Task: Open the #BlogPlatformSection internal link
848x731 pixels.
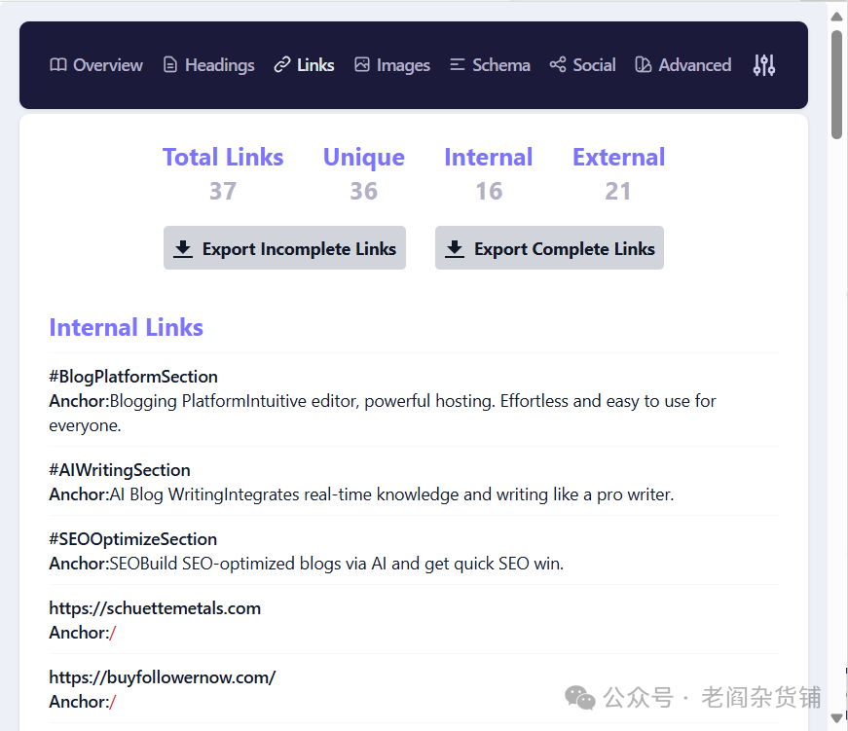Action: [x=133, y=377]
